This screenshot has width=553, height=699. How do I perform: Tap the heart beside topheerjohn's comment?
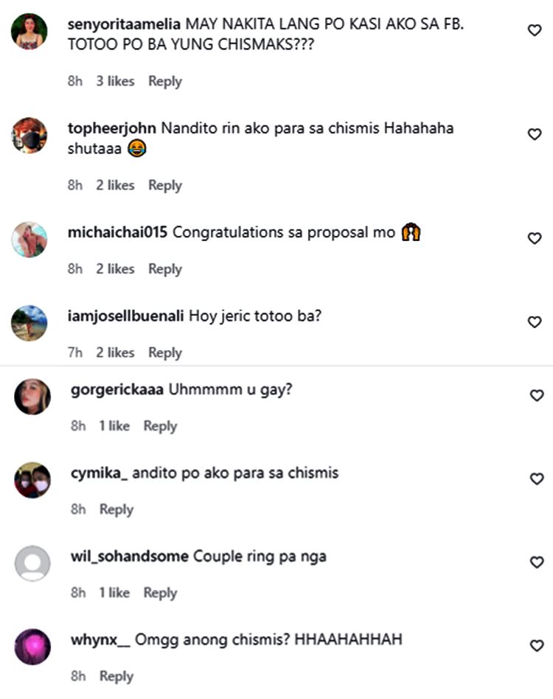(x=535, y=134)
